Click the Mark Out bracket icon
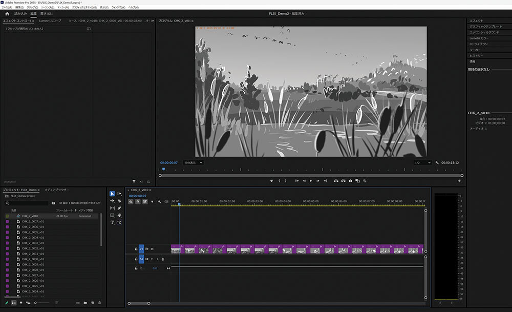Screen dimensions: 512x312 click(285, 181)
